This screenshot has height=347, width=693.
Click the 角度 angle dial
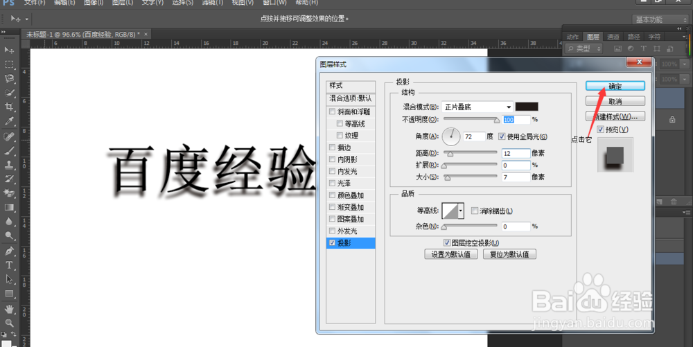451,137
